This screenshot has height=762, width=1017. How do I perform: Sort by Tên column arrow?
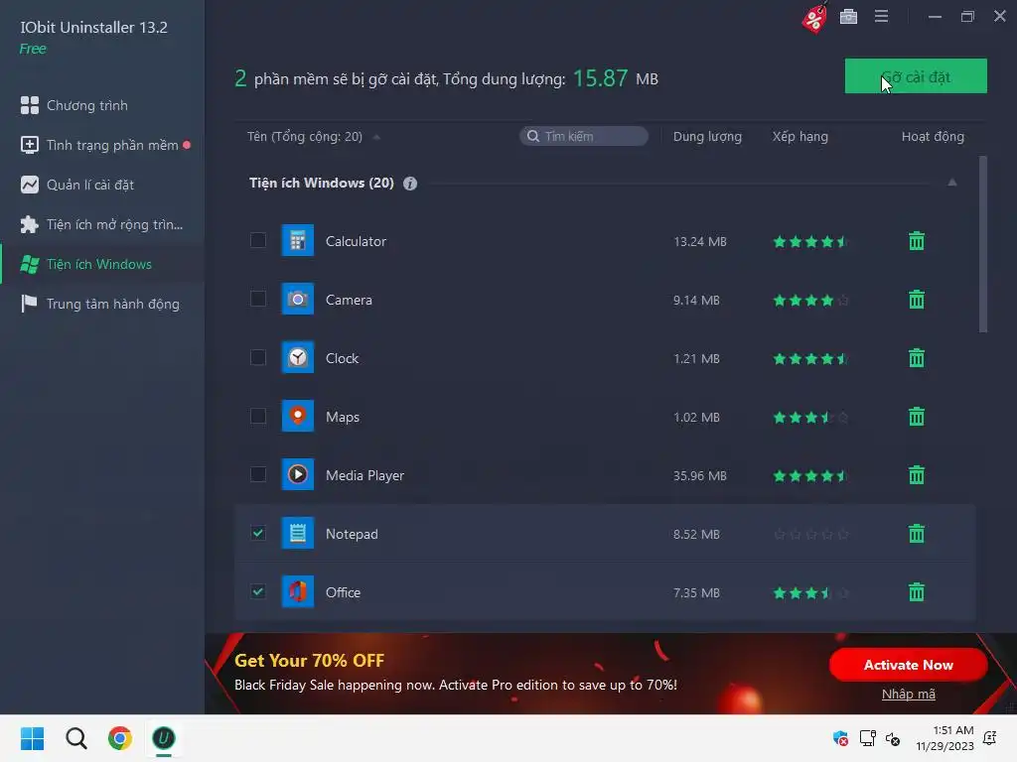point(376,137)
